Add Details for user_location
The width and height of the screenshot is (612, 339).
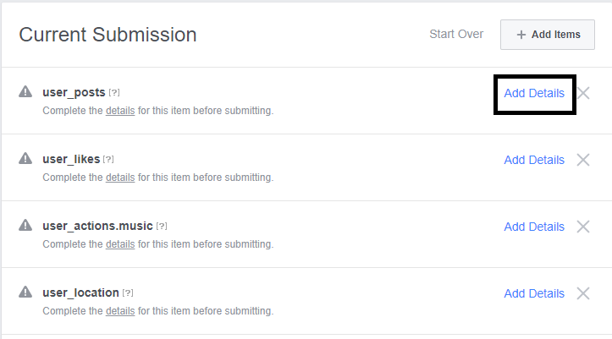coord(534,293)
